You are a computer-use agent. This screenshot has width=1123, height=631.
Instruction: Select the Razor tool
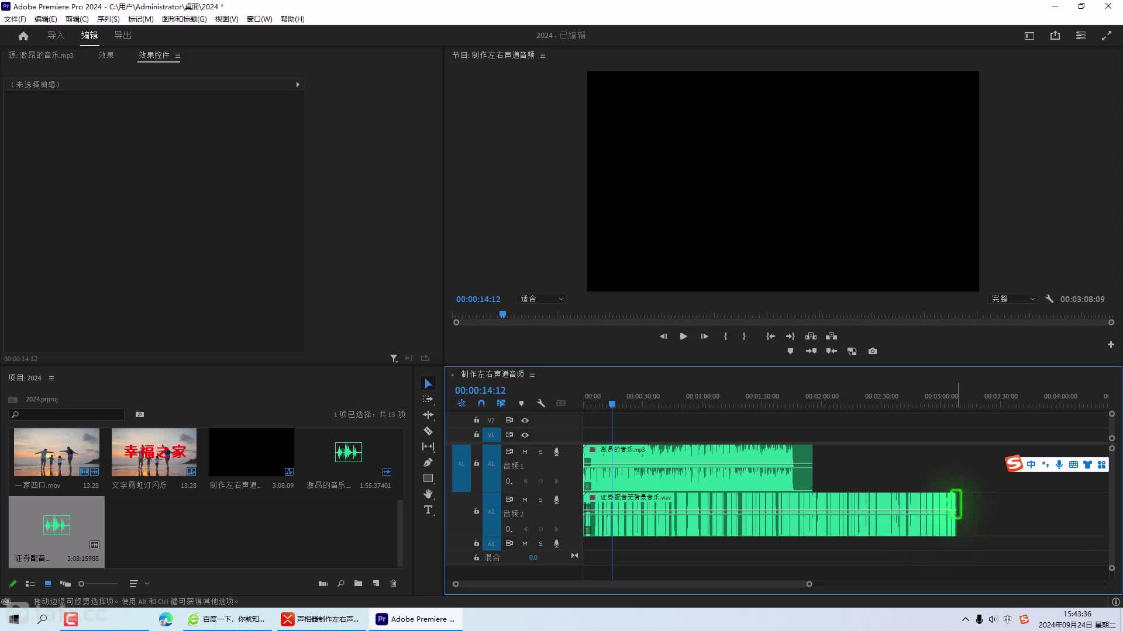(428, 431)
